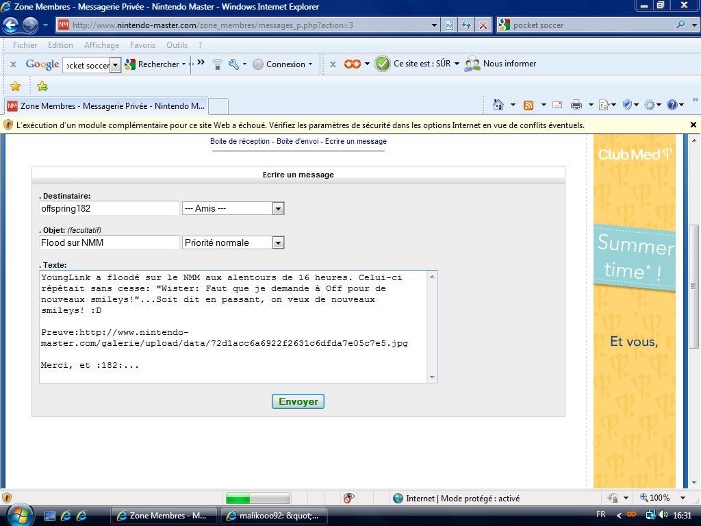
Task: Close the Google toolbar with its X
Action: click(x=14, y=64)
